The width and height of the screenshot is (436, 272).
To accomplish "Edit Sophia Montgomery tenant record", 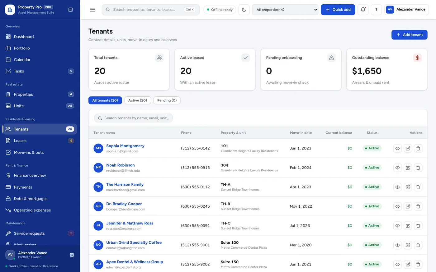I will 408,148.
